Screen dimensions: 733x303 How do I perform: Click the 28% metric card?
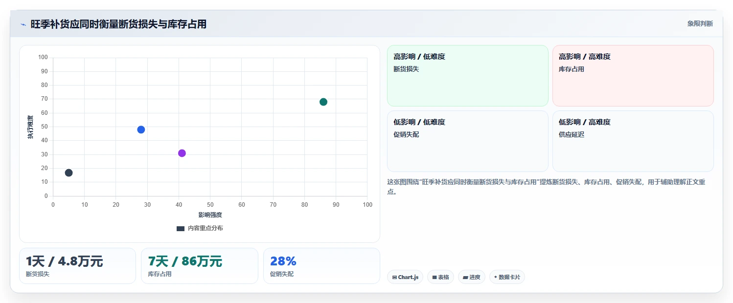pyautogui.click(x=321, y=266)
